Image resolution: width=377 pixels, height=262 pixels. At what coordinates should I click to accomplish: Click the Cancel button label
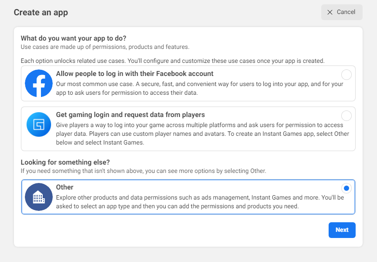click(x=346, y=12)
